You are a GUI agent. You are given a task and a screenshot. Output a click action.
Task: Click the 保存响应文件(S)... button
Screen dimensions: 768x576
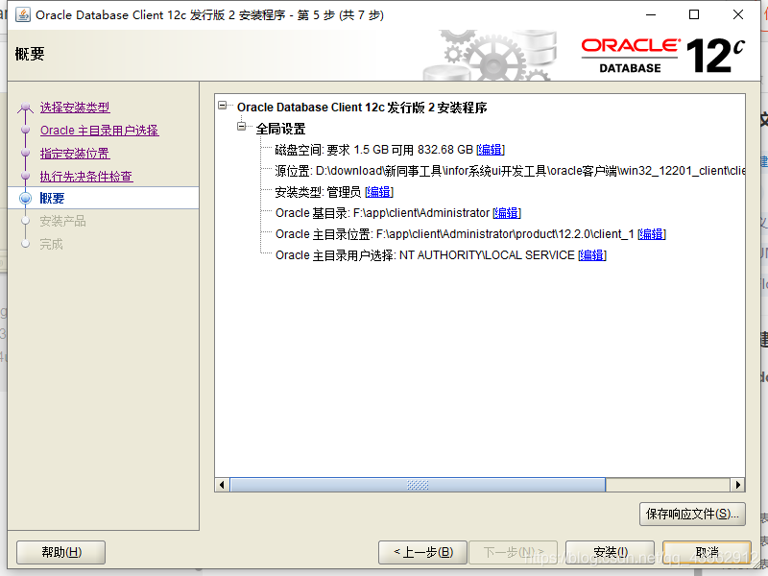point(692,514)
